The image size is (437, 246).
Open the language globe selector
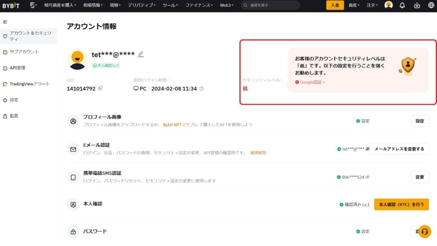click(x=431, y=5)
